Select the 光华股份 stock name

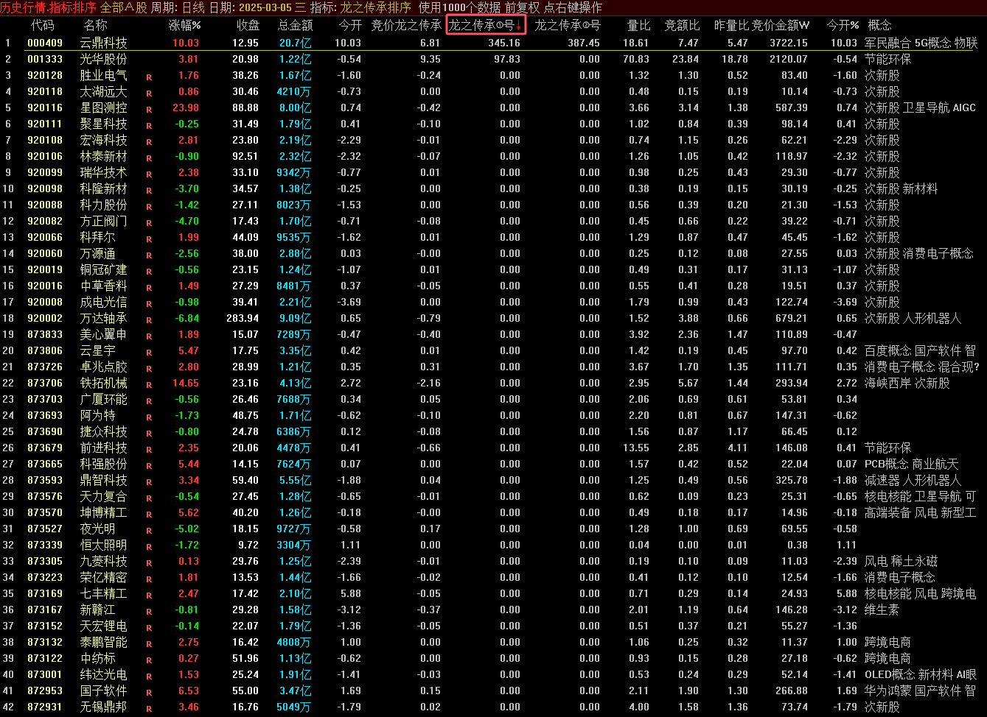(x=103, y=59)
